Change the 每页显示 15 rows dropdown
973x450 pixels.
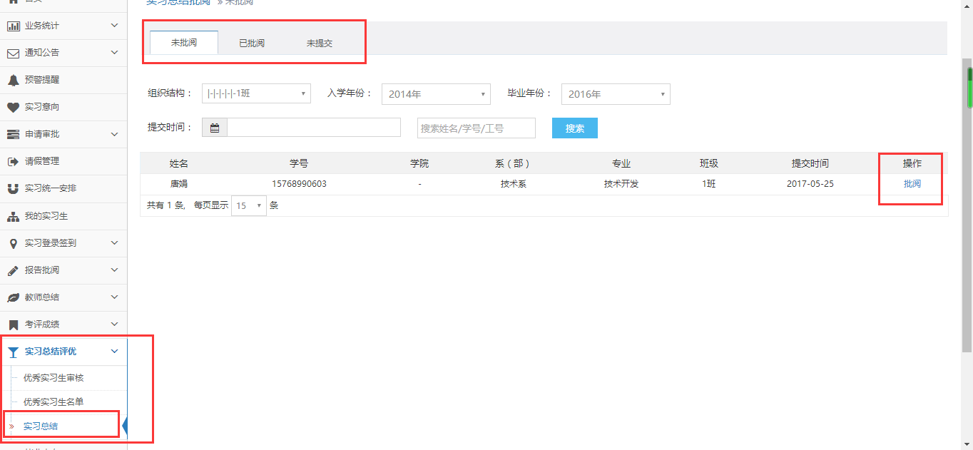pos(249,205)
